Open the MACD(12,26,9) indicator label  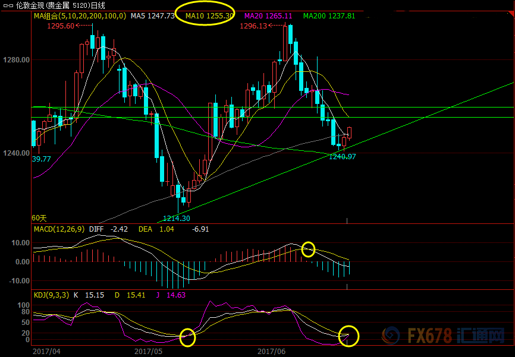tap(59, 229)
